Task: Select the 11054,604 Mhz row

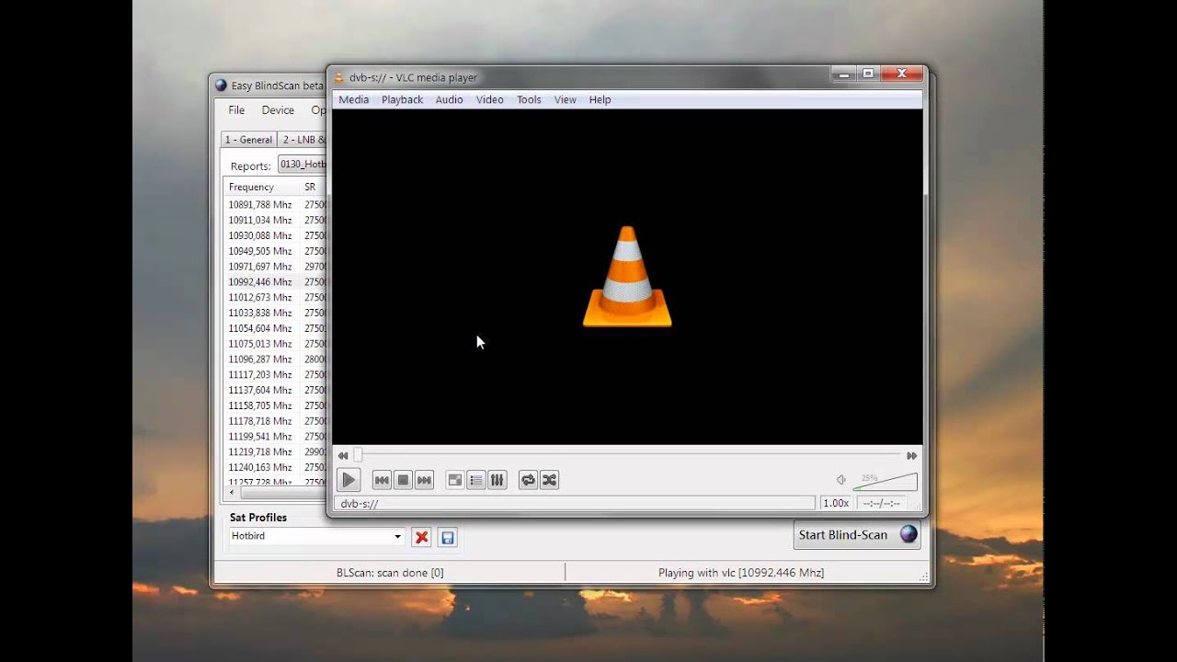Action: pyautogui.click(x=276, y=328)
